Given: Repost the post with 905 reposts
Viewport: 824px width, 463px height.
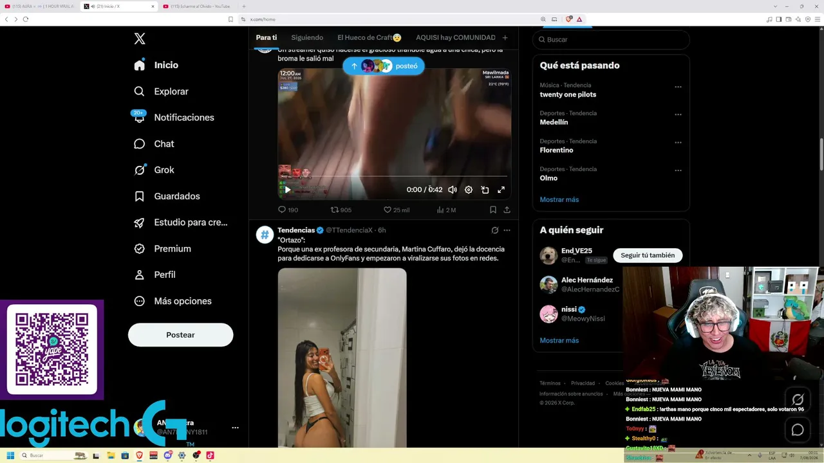Looking at the screenshot, I should pos(341,210).
